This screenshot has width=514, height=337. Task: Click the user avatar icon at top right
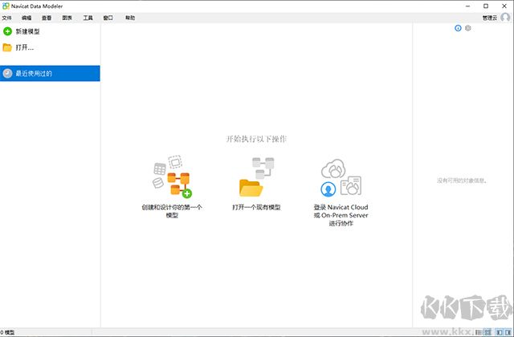click(x=505, y=18)
